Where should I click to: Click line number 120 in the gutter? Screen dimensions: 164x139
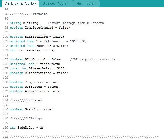[5, 128]
